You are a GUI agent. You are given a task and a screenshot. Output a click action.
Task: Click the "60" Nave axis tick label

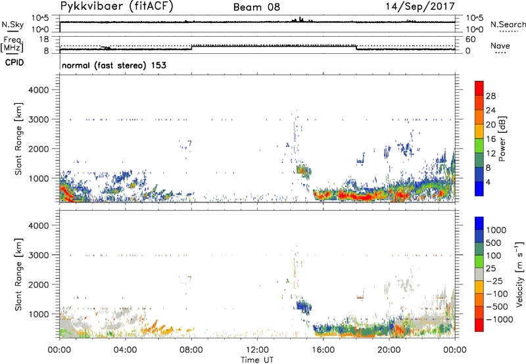tap(470, 39)
